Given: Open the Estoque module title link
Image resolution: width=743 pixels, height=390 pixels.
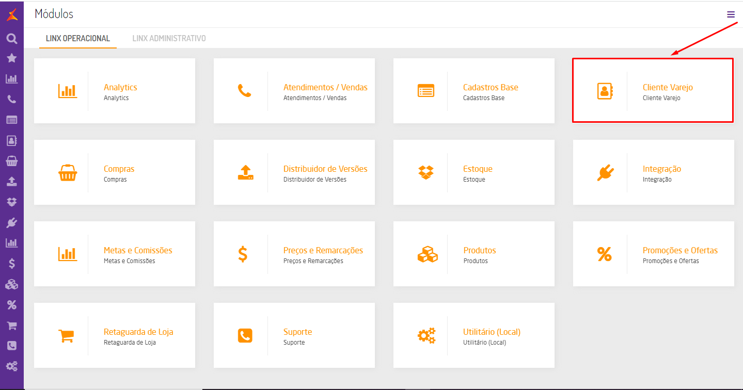Looking at the screenshot, I should (478, 169).
